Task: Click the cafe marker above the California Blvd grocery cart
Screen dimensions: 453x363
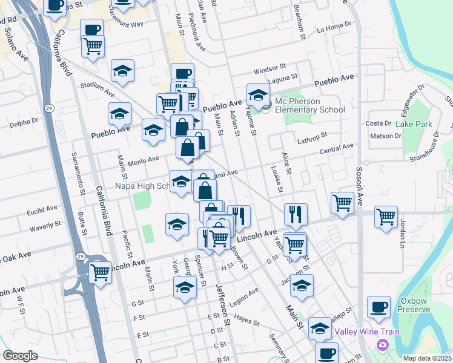Action: tap(92, 27)
